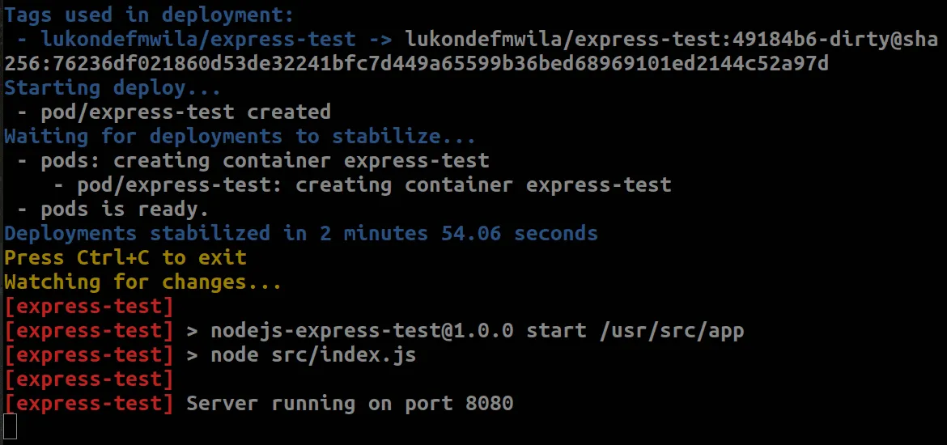This screenshot has height=445, width=947.
Task: Click 'Waiting for deployments to stabilize...' text
Action: point(240,136)
